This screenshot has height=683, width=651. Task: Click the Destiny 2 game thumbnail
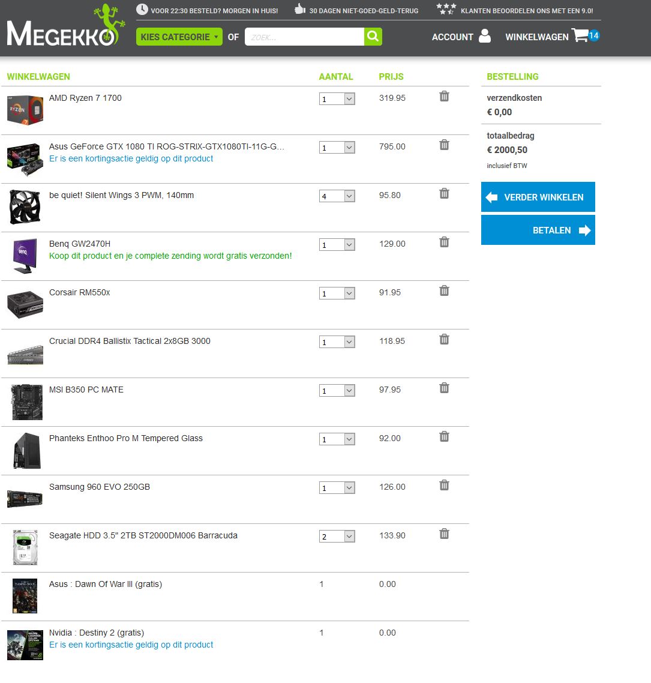pyautogui.click(x=25, y=645)
